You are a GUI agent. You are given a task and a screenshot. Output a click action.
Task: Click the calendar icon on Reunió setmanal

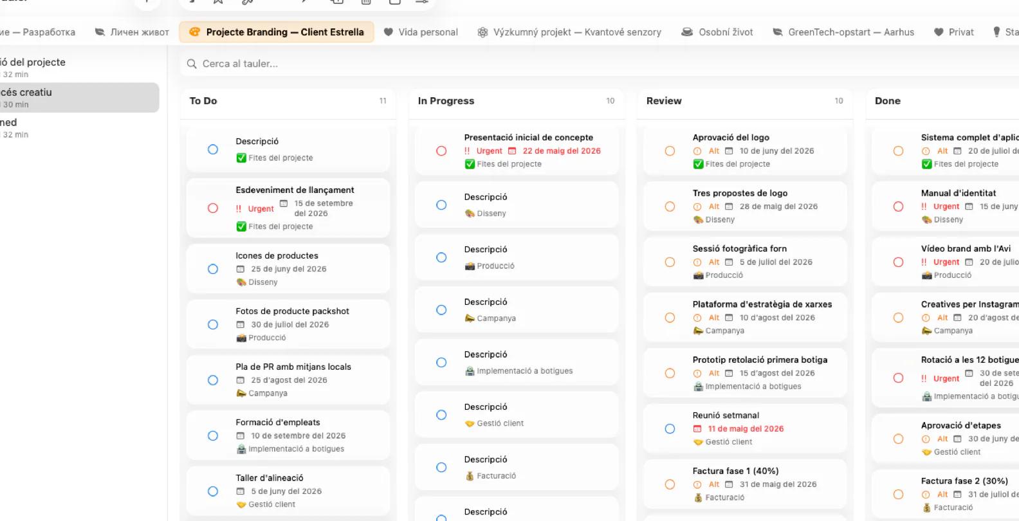[697, 429]
